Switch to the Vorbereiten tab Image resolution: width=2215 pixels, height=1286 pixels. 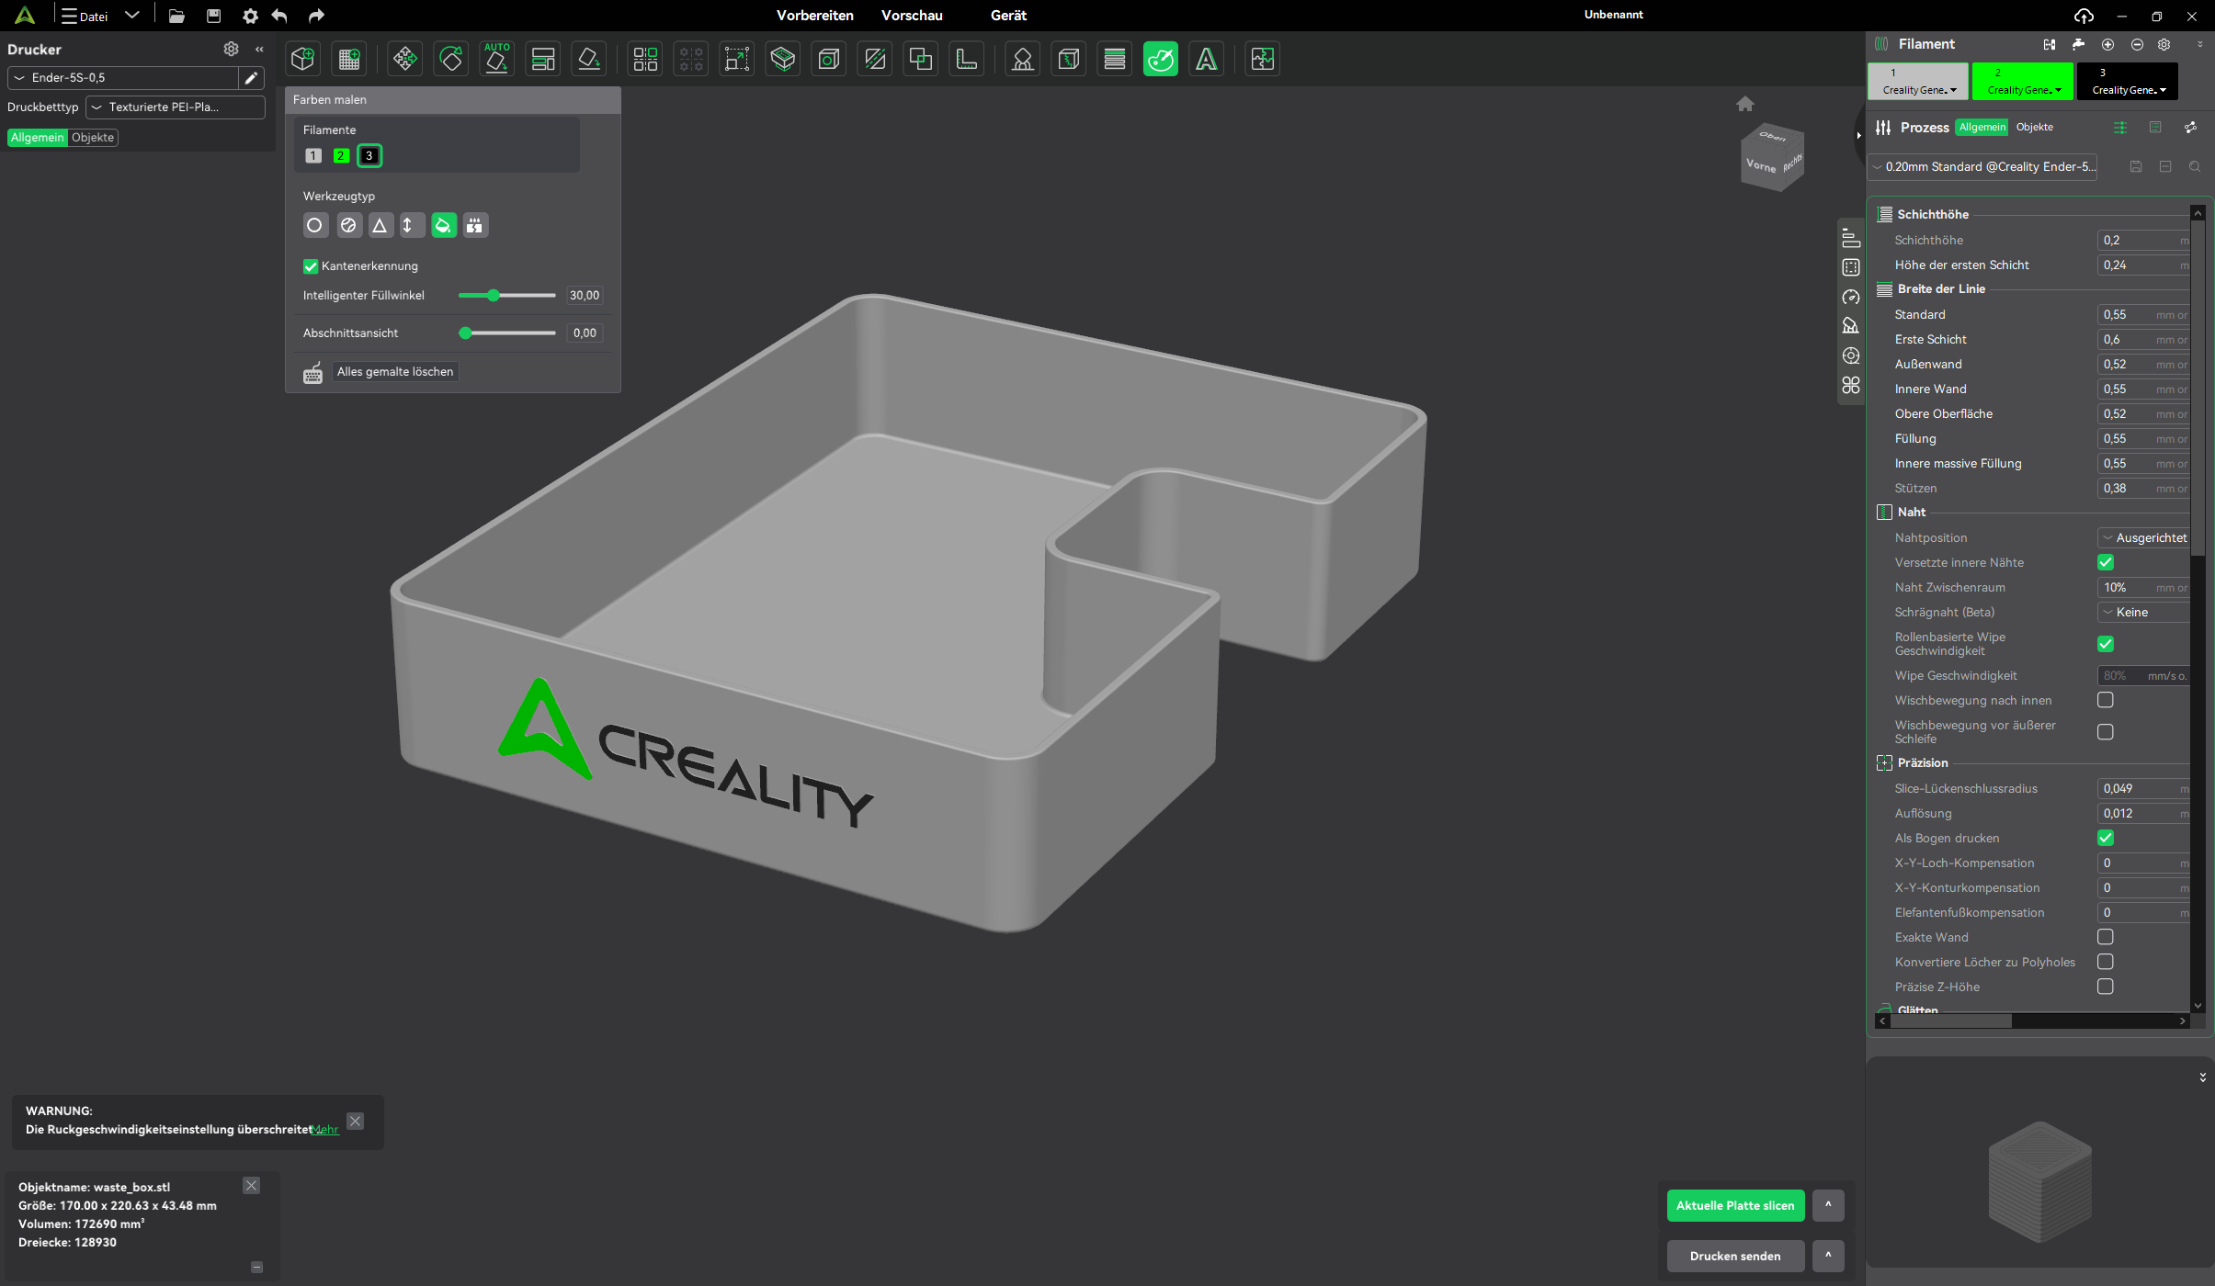(x=814, y=16)
